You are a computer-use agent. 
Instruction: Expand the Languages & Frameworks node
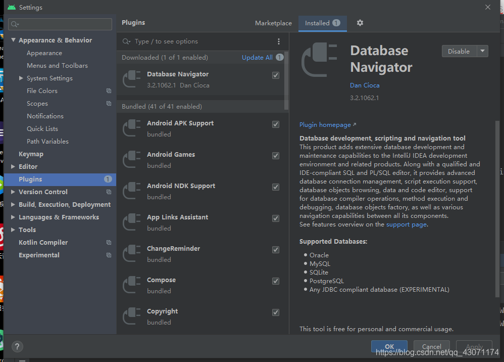[x=13, y=217]
